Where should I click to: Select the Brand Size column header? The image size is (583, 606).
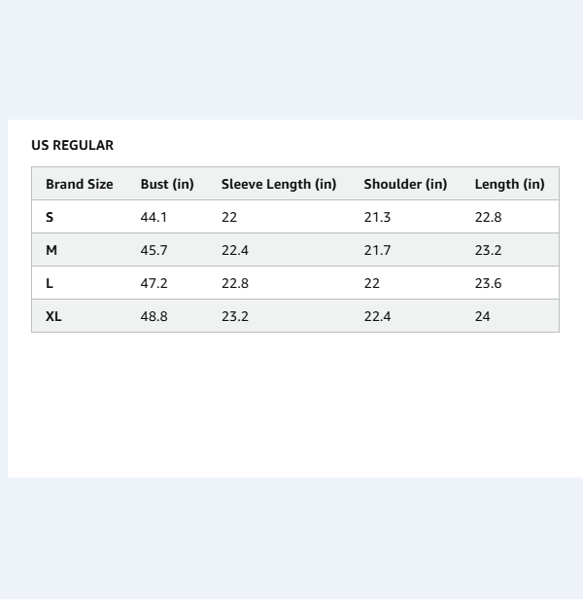pyautogui.click(x=79, y=184)
